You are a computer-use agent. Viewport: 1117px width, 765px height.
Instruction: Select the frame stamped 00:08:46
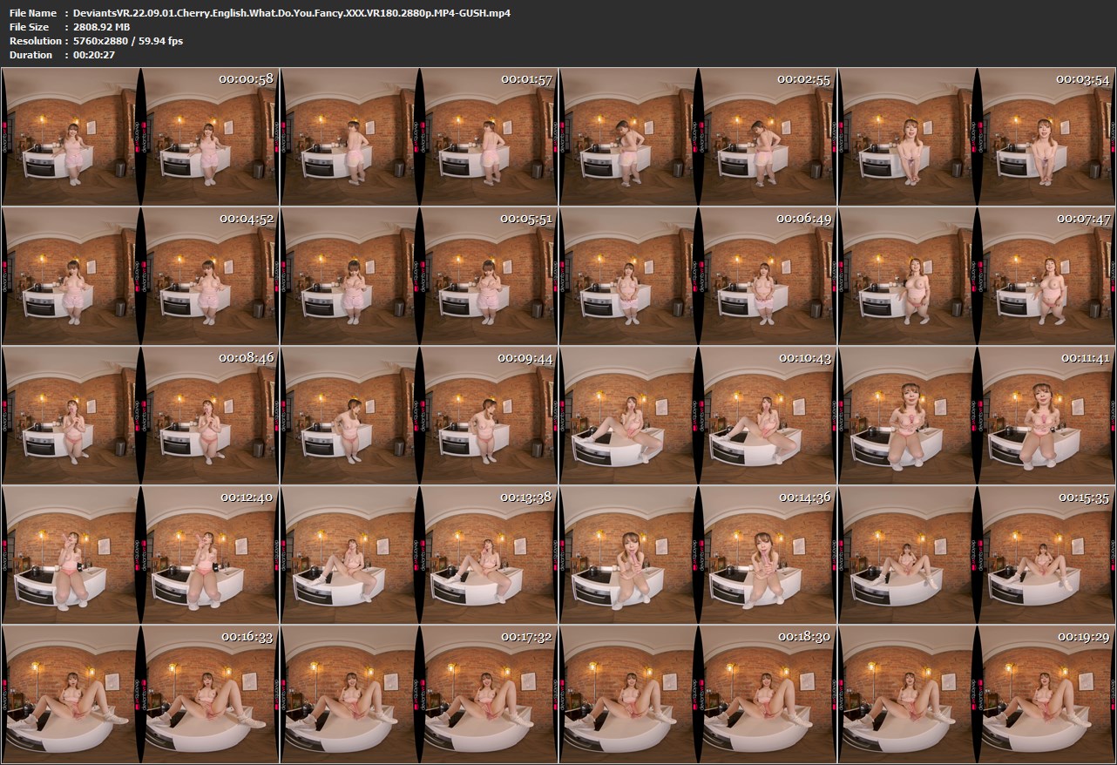tap(139, 415)
